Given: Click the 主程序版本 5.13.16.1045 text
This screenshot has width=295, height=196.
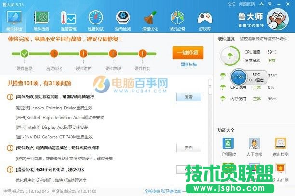Looking at the screenshot, I should coord(26,191).
